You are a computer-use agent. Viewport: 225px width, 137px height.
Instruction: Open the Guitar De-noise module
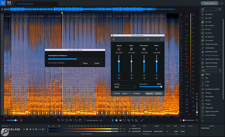pyautogui.click(x=209, y=44)
